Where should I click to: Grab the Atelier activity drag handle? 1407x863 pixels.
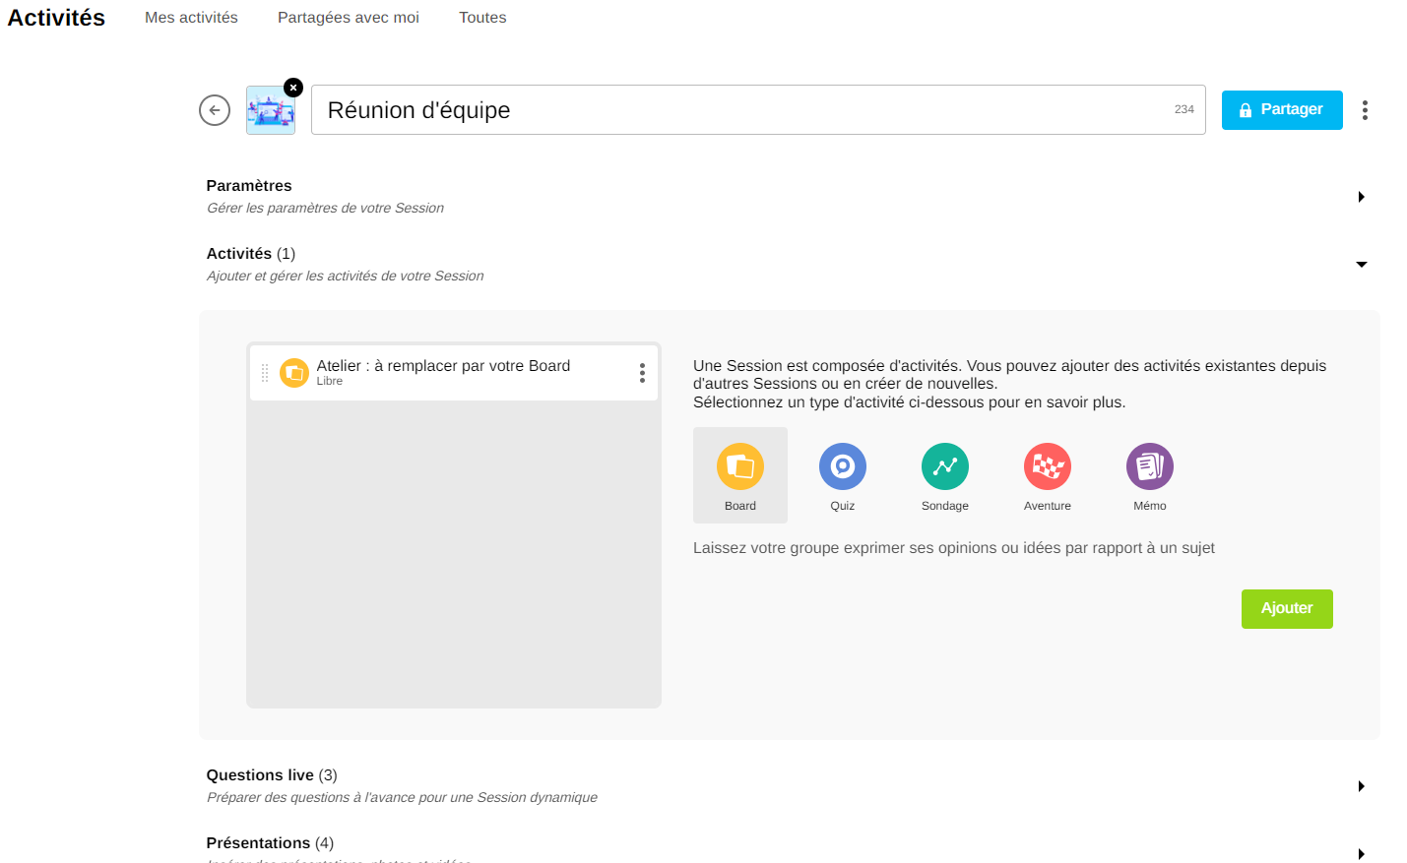[265, 373]
